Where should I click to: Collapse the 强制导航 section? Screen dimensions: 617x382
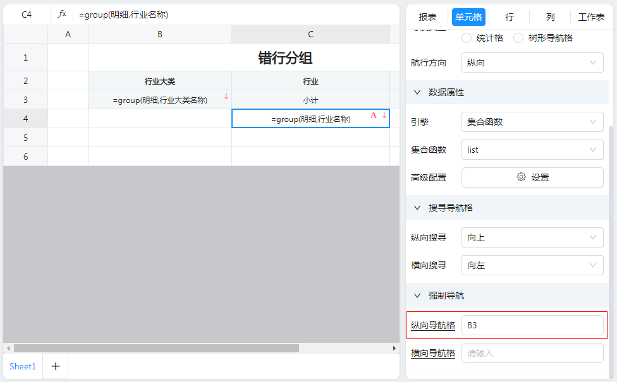[417, 295]
